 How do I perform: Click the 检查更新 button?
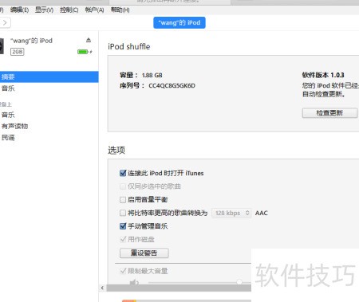pos(329,113)
